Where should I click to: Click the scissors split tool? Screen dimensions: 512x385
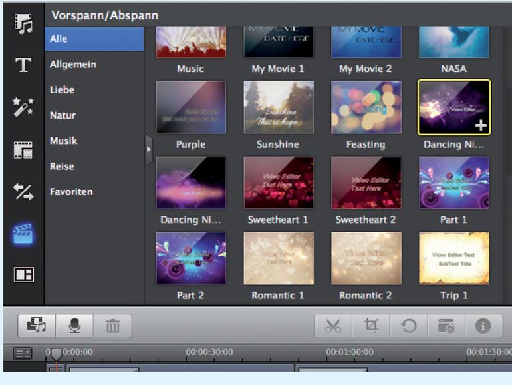333,326
